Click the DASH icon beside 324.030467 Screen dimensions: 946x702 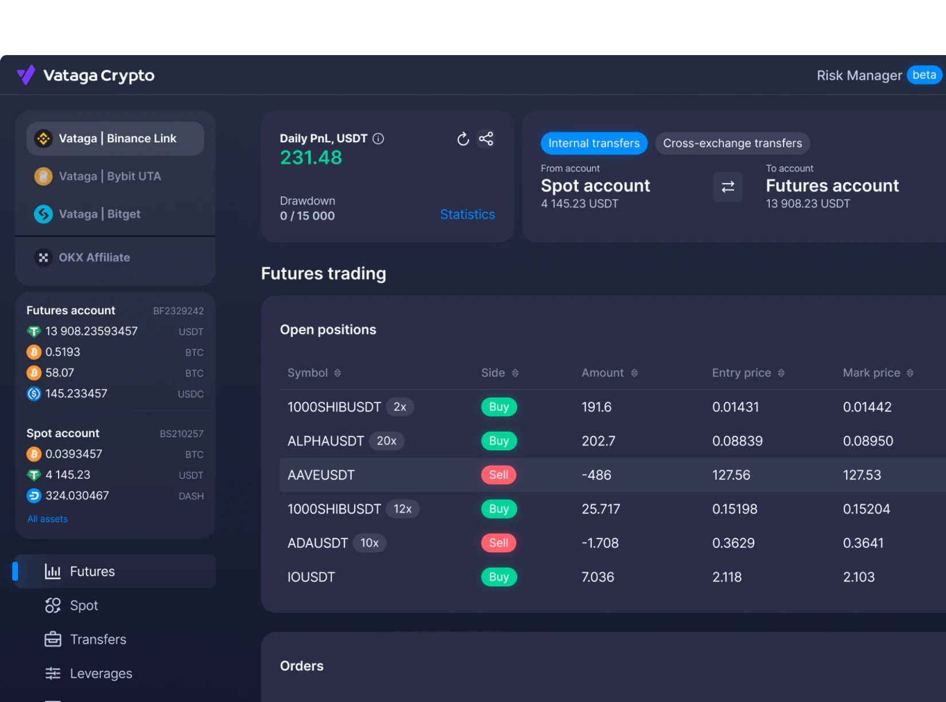(34, 496)
